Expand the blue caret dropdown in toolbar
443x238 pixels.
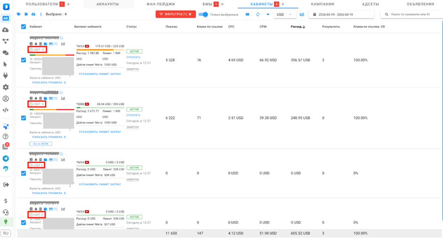(268, 15)
